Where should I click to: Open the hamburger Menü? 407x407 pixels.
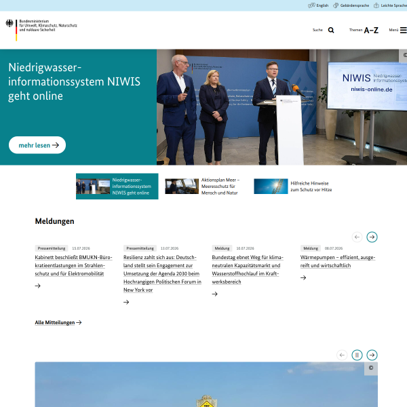tap(398, 30)
